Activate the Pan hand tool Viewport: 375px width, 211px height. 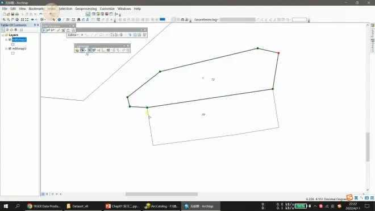tap(13, 20)
